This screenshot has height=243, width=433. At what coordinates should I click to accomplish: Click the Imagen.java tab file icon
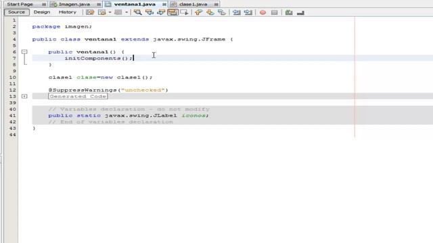tap(54, 5)
